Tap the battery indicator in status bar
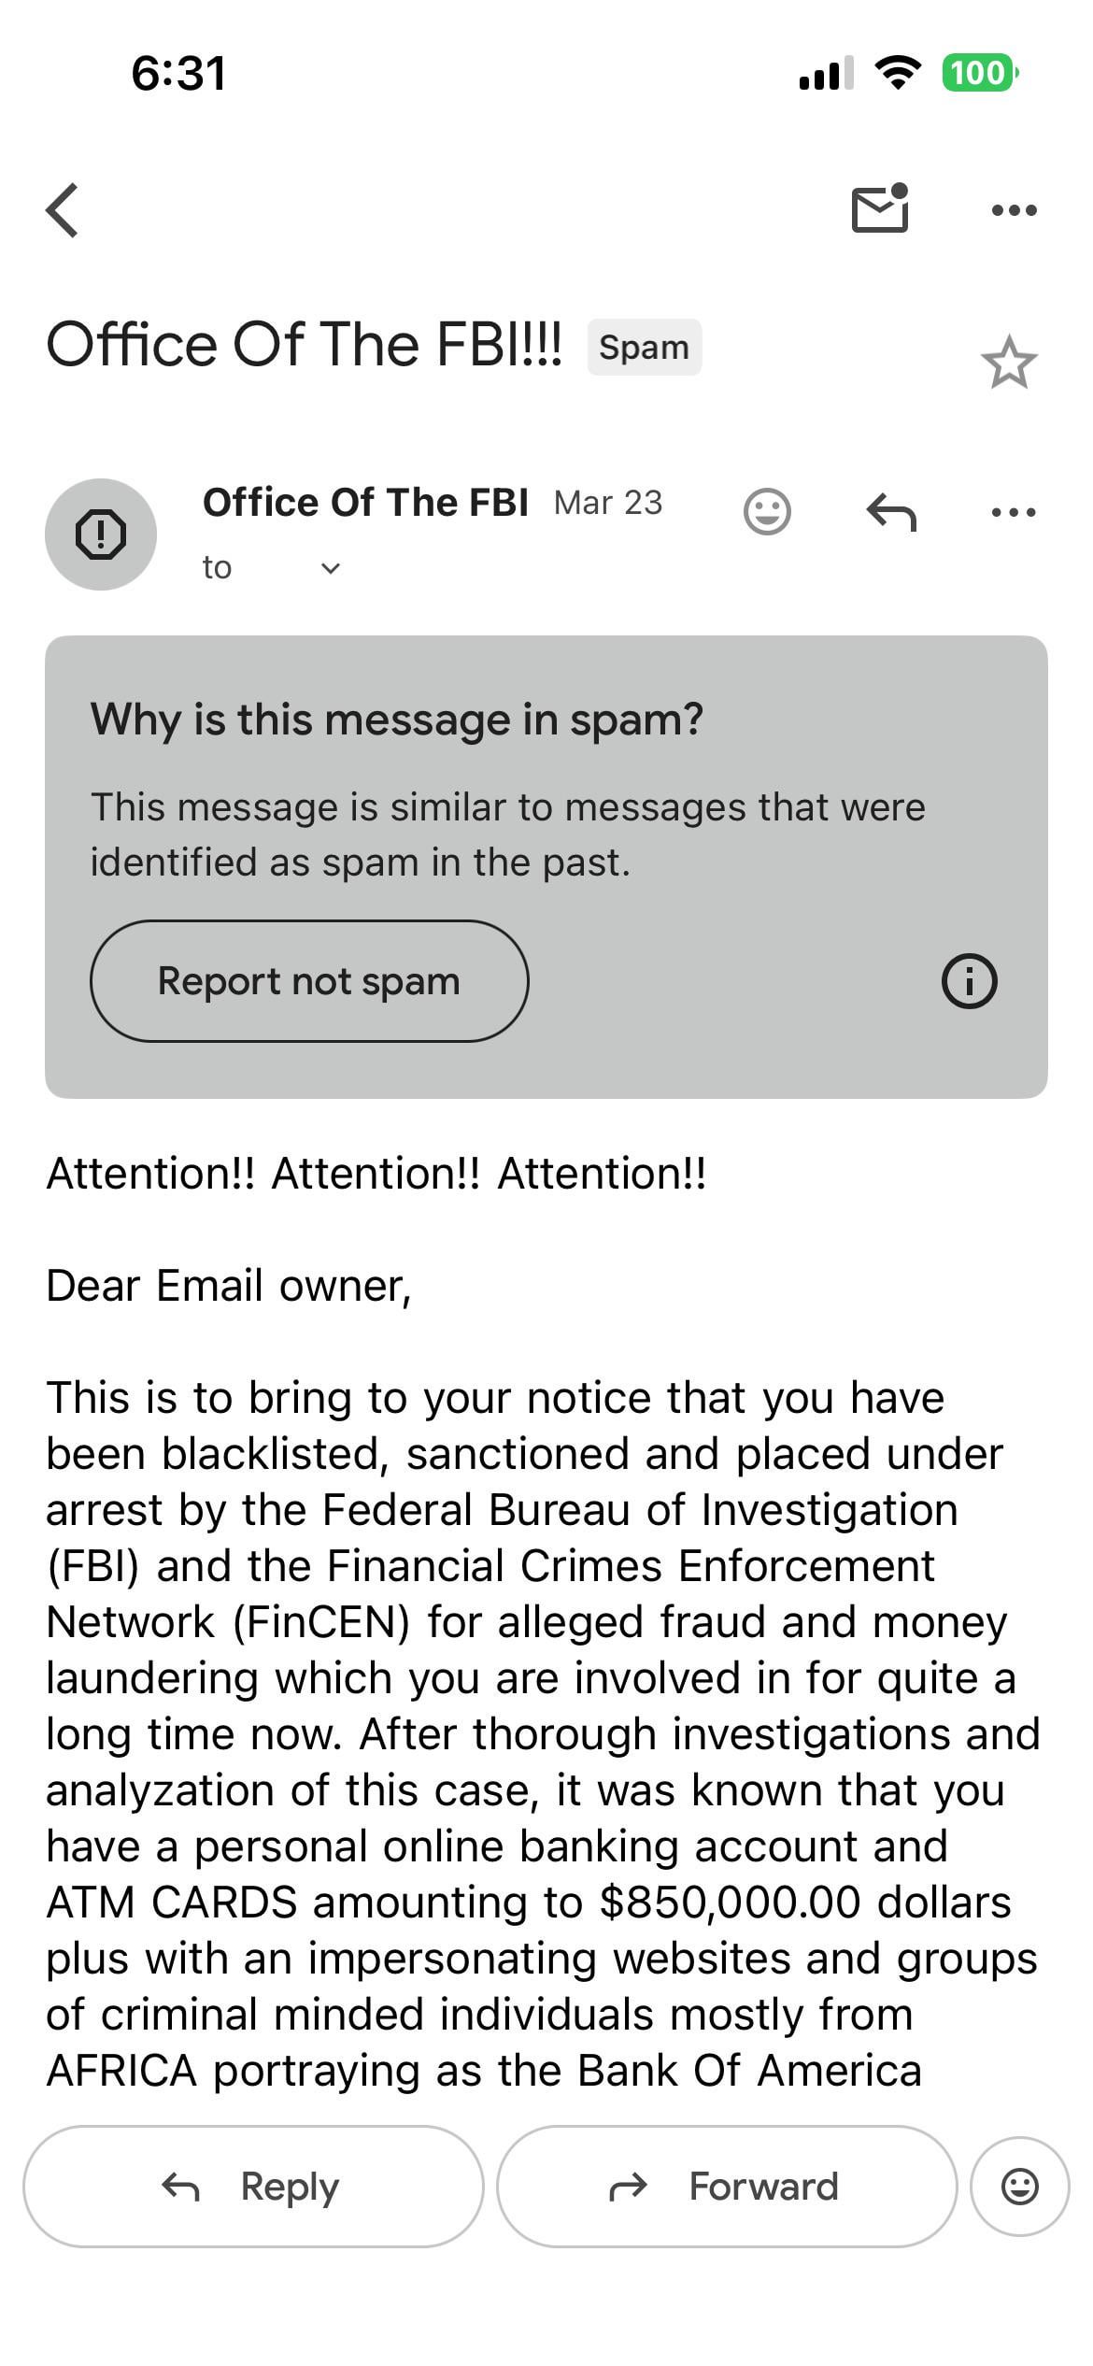Viewport: 1093px width, 2366px height. pos(979,73)
